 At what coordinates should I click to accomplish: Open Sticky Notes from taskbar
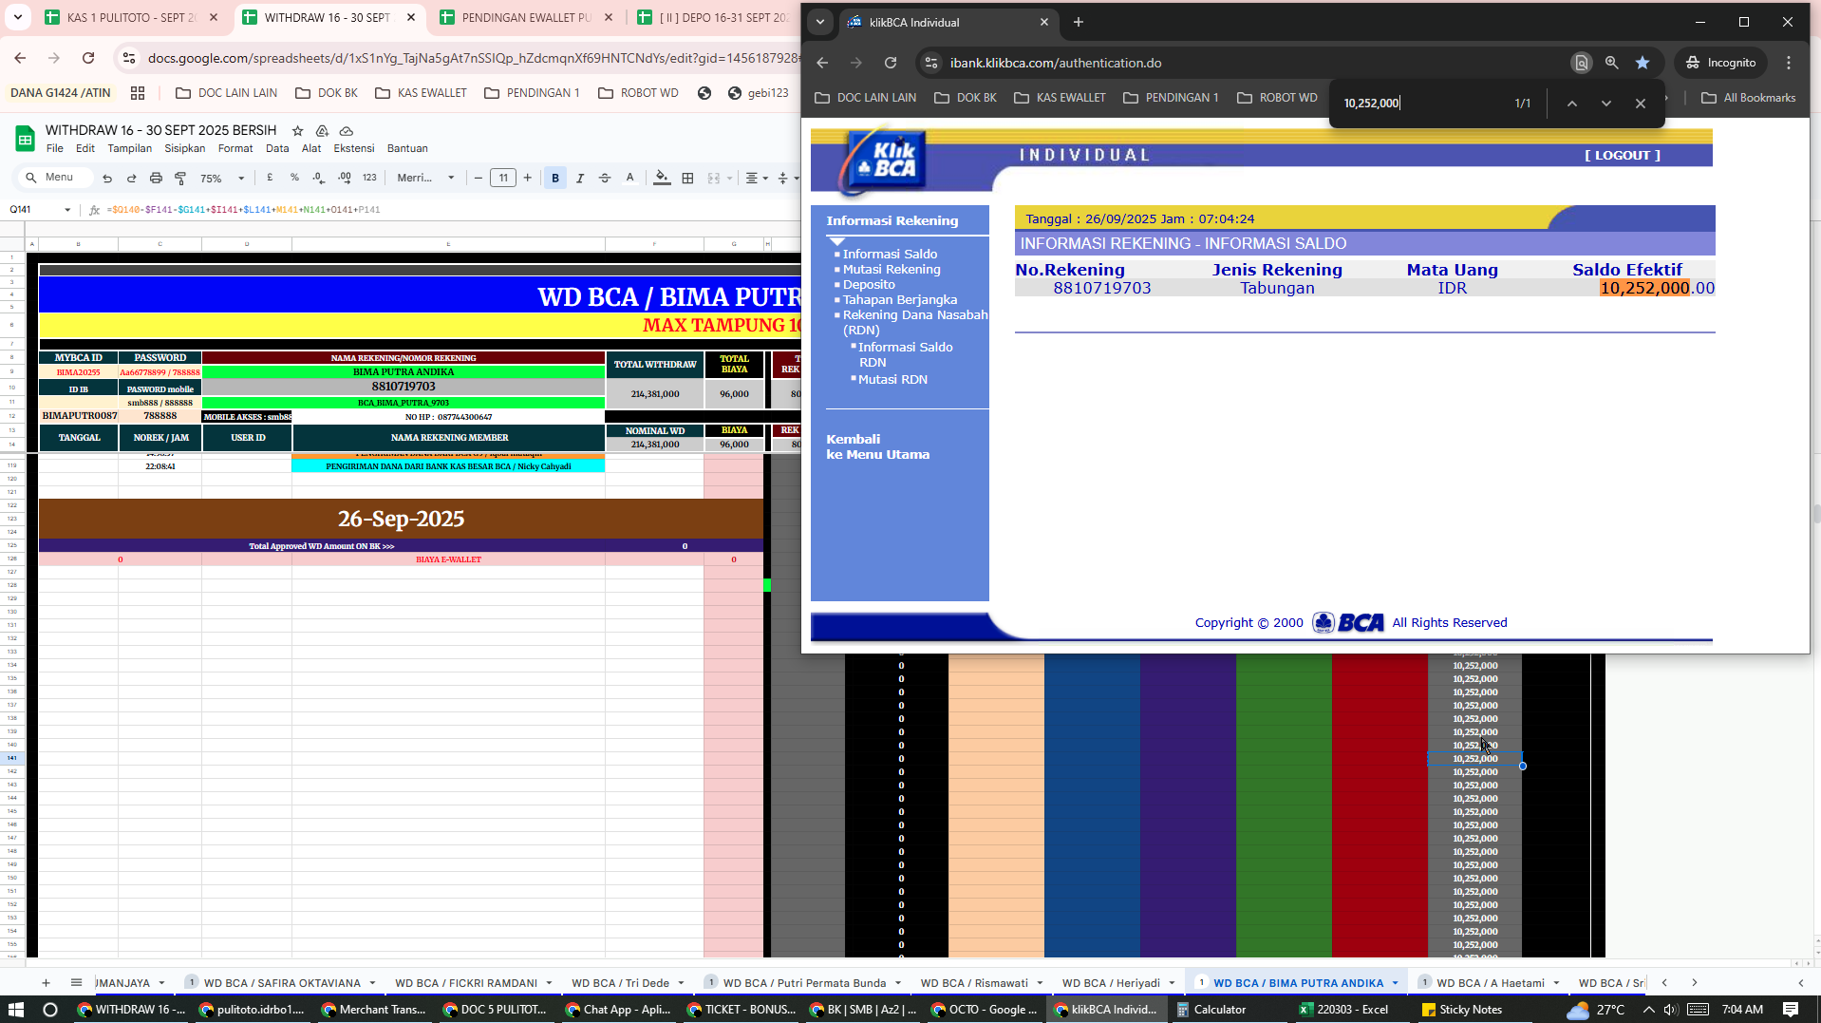1461,1009
